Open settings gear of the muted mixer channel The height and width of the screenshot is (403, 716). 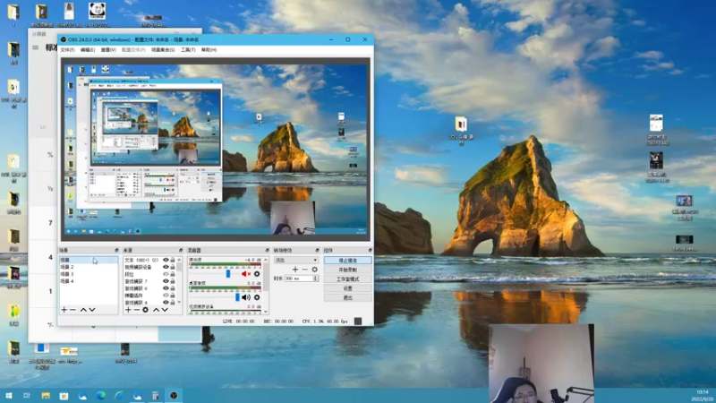[257, 274]
